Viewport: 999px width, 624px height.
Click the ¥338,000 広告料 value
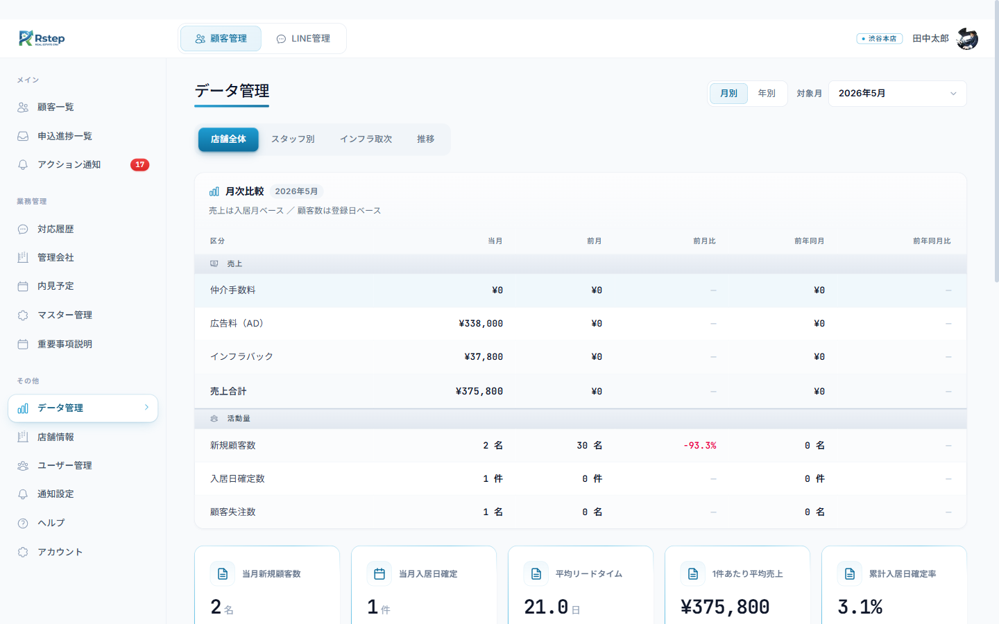click(x=481, y=324)
